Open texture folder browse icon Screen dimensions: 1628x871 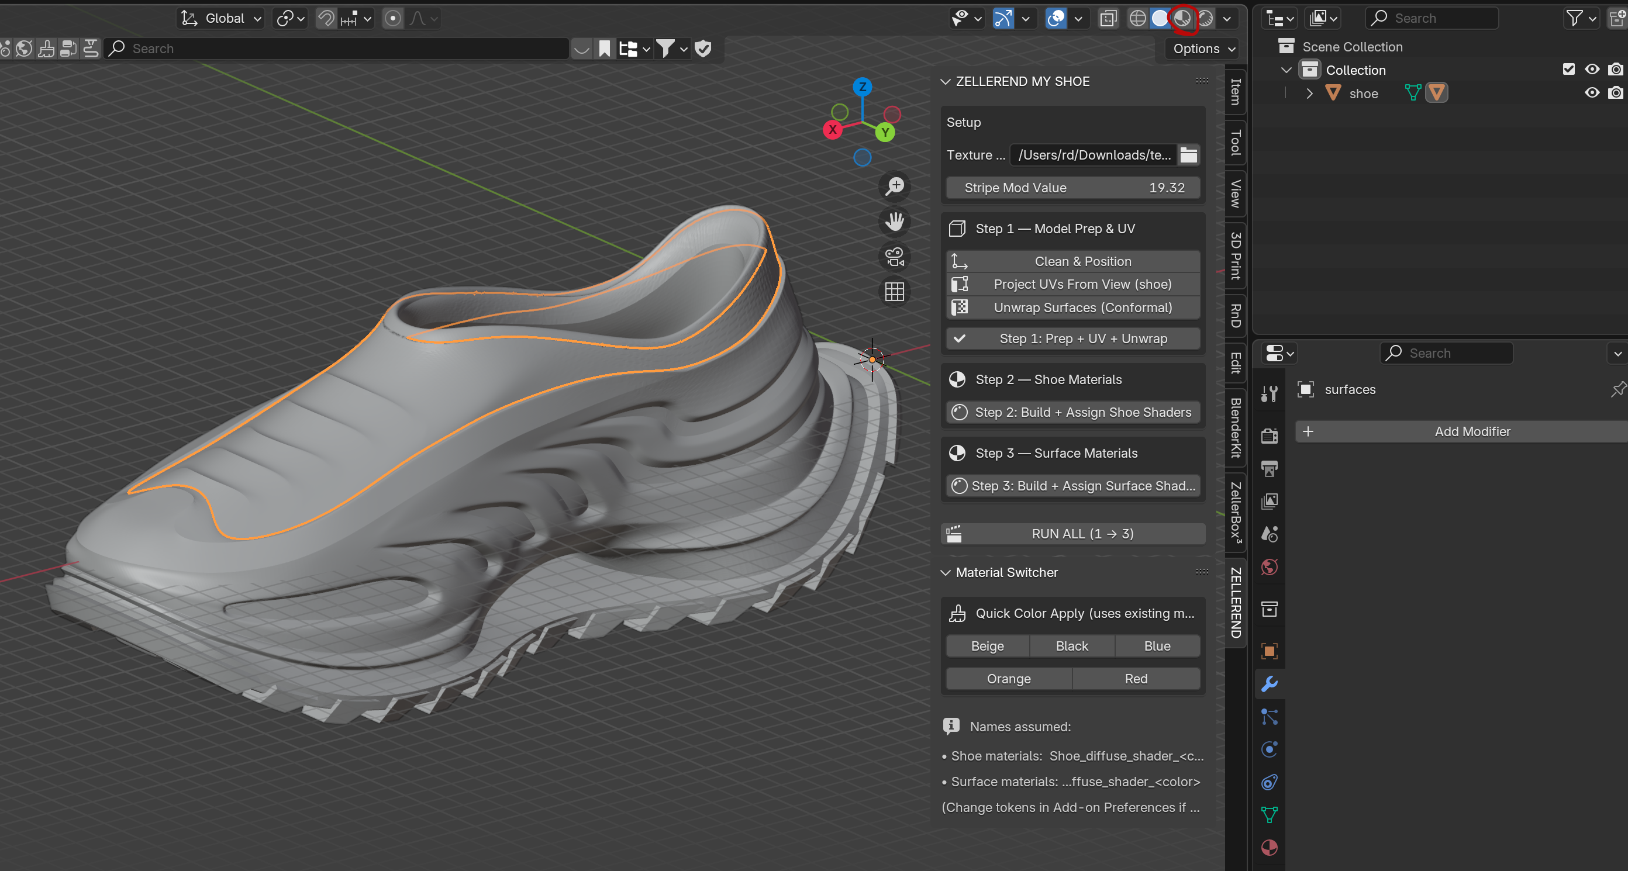1188,155
